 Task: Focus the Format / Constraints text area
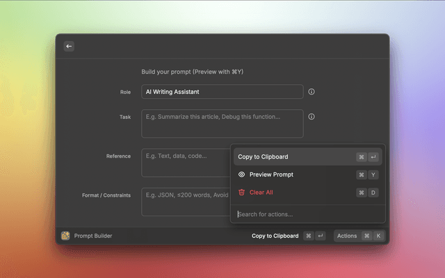pyautogui.click(x=186, y=202)
